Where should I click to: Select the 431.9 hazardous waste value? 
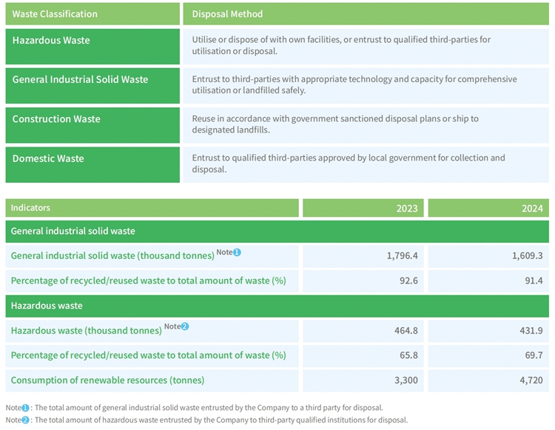click(x=528, y=330)
